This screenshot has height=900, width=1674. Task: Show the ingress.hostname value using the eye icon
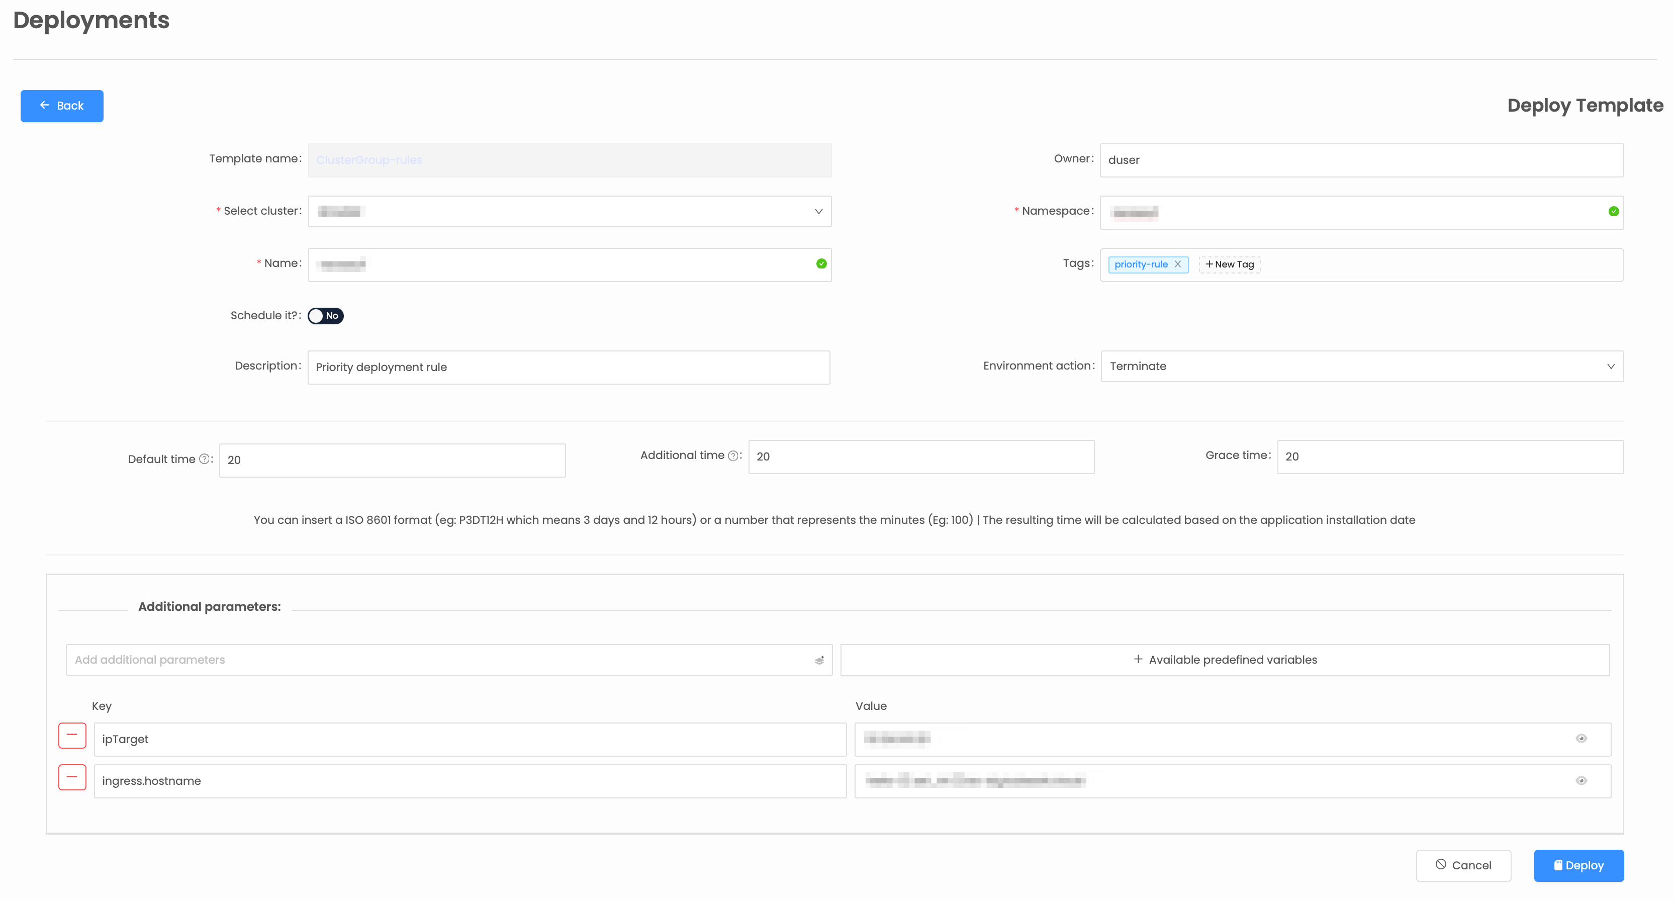pos(1582,780)
